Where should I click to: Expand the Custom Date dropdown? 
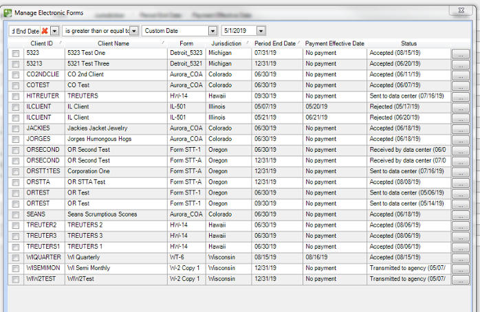pos(212,31)
